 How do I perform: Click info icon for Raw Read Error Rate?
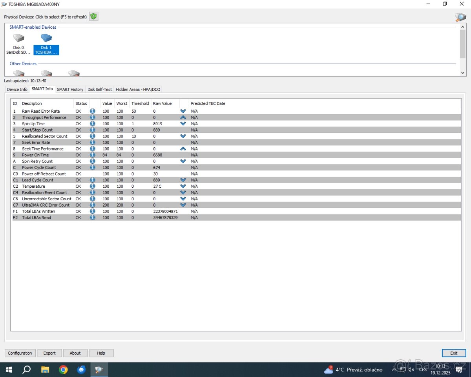[x=93, y=111]
